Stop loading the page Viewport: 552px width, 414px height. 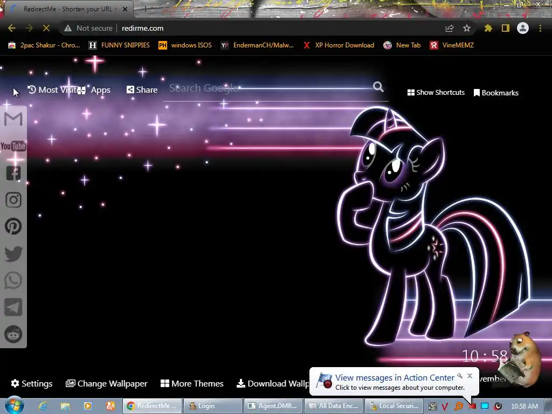[x=46, y=28]
